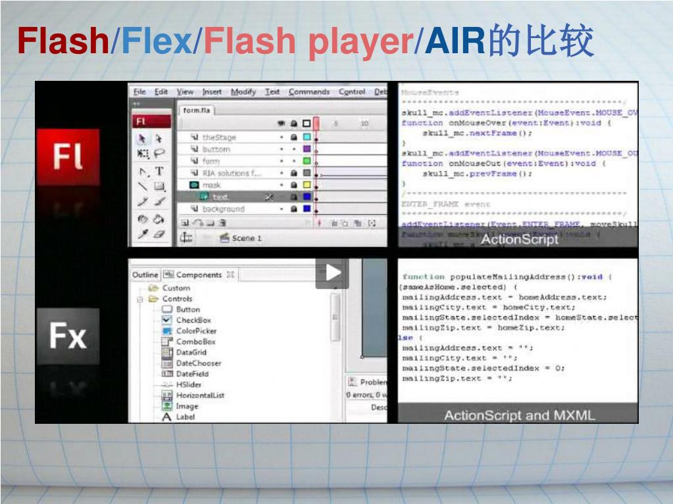
Task: Toggle the Onion Skin button in timeline
Action: [334, 223]
